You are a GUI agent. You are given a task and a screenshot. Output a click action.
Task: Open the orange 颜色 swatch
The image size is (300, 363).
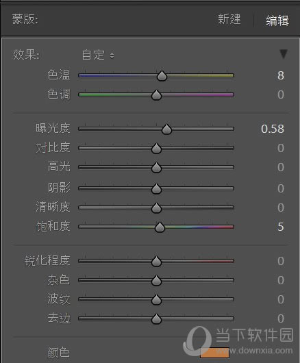coord(214,353)
